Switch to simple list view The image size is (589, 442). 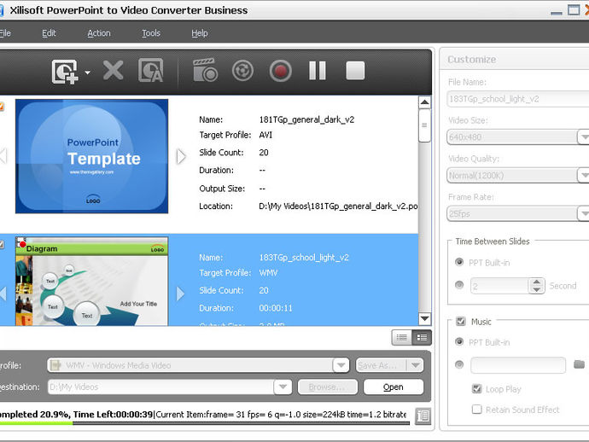point(401,338)
